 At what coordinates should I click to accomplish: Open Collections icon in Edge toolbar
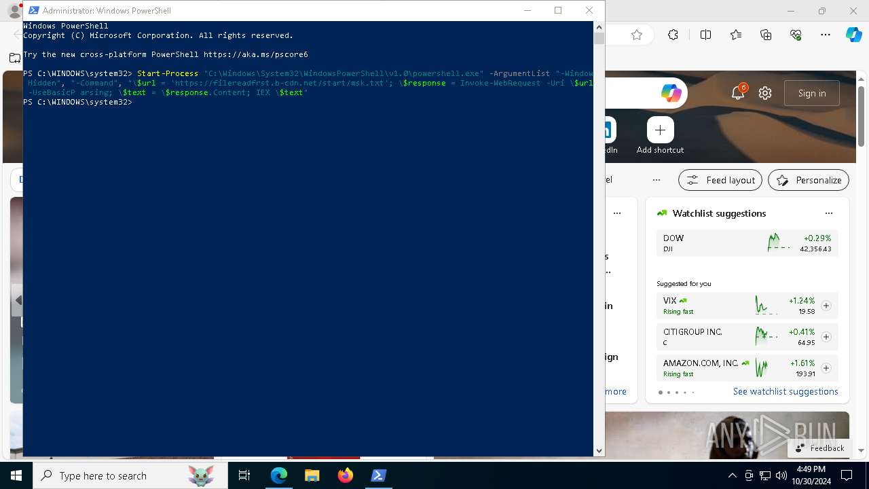[x=766, y=35]
